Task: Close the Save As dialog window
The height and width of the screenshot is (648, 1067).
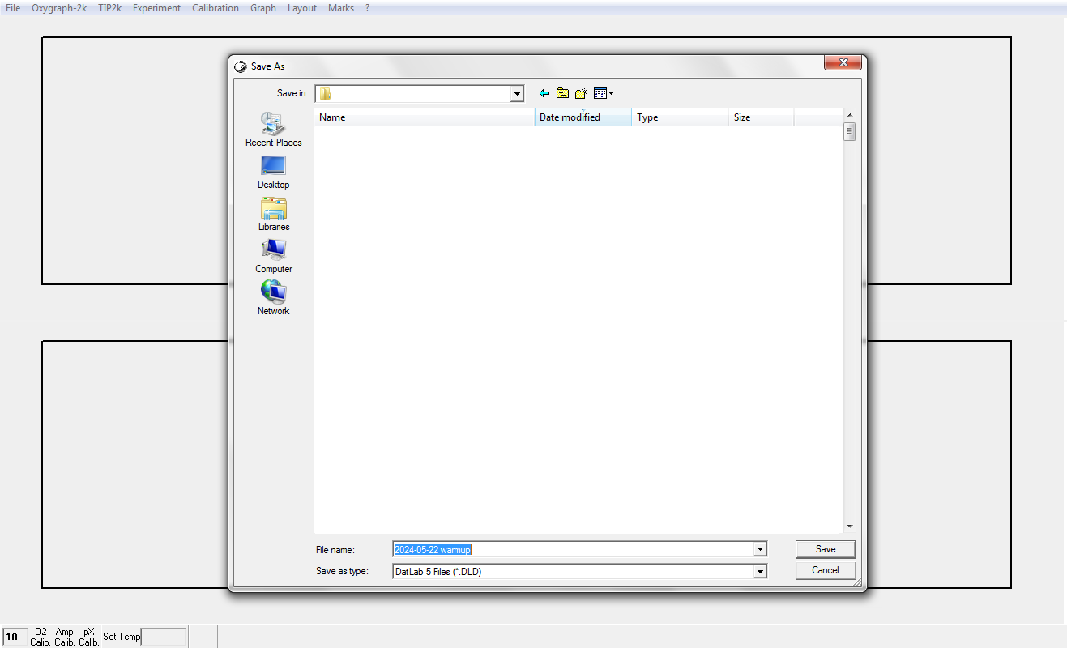Action: tap(842, 62)
